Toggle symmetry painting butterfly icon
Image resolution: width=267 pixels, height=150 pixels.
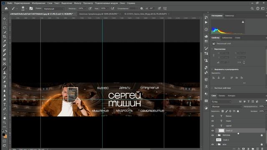coord(165,8)
